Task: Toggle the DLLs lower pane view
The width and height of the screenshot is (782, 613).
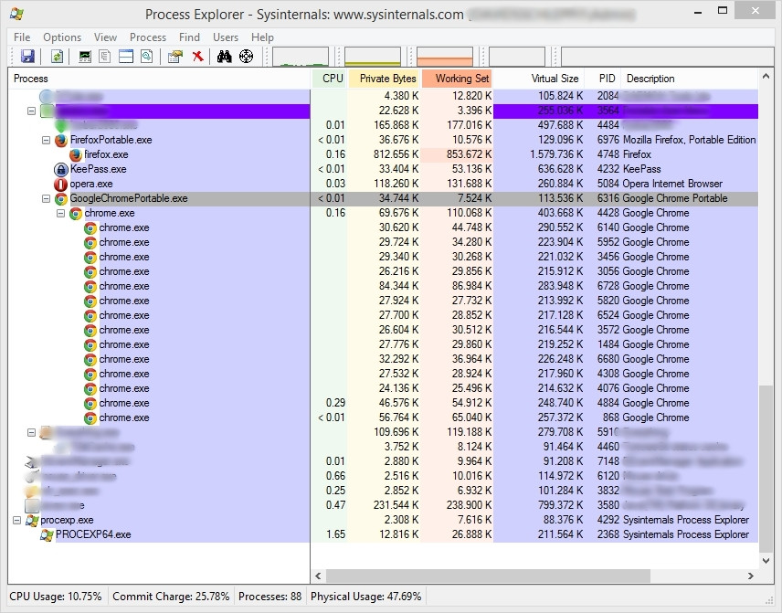Action: 127,56
